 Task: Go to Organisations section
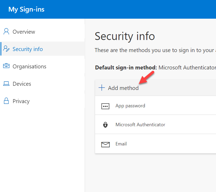pyautogui.click(x=42, y=66)
